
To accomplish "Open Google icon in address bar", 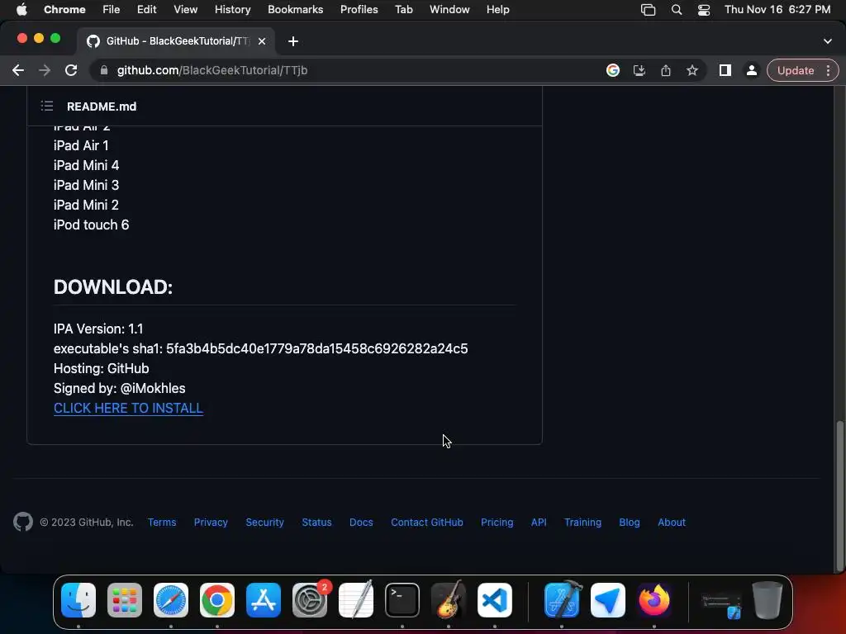I will coord(613,70).
